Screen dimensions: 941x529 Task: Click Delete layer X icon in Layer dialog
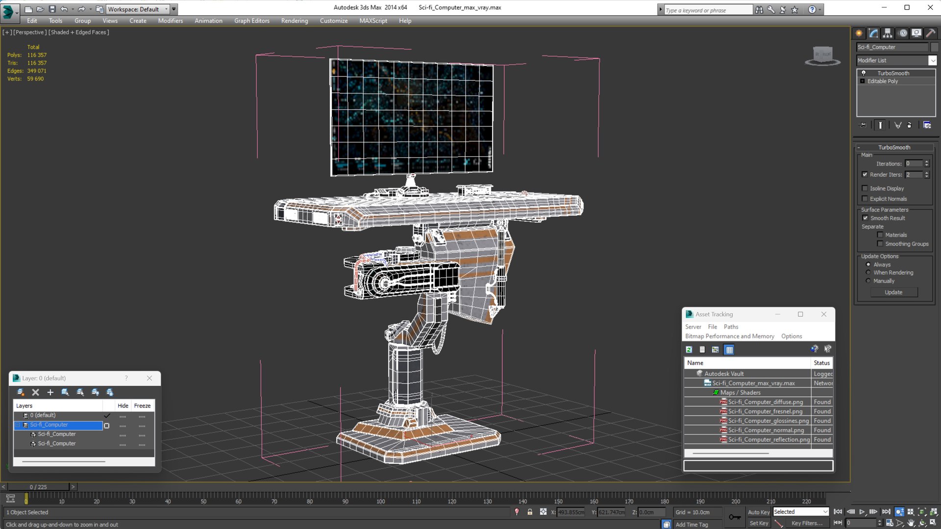point(35,392)
